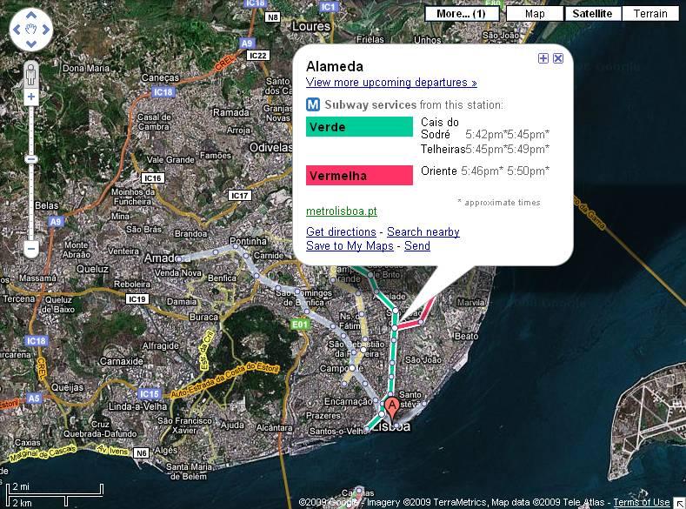Click the Odivelas map label
The width and height of the screenshot is (686, 509).
click(270, 148)
